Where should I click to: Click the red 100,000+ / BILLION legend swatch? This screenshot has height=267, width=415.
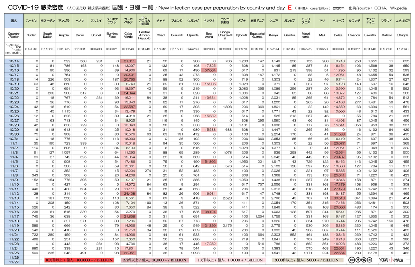click(79, 260)
